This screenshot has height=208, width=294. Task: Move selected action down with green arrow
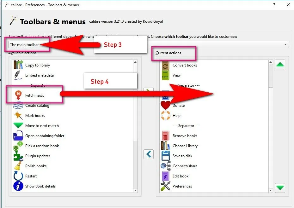pyautogui.click(x=280, y=188)
